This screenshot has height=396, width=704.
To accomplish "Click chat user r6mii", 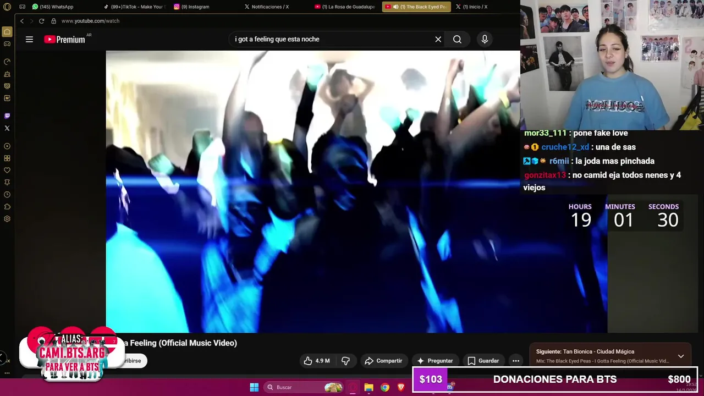I will click(x=559, y=161).
